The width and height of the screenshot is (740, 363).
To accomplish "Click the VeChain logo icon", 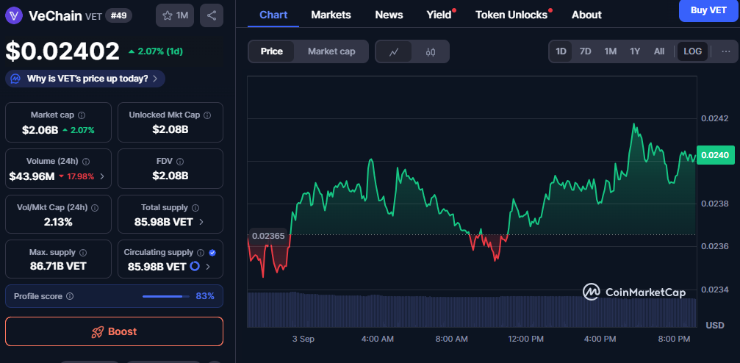I will click(x=14, y=15).
